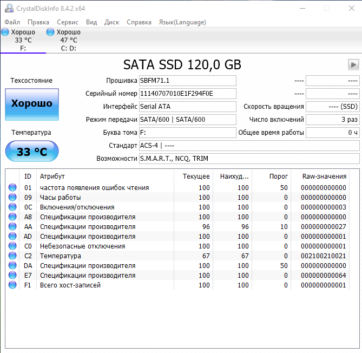Click status orb for attribute E7
The image size is (362, 353).
tap(12, 275)
